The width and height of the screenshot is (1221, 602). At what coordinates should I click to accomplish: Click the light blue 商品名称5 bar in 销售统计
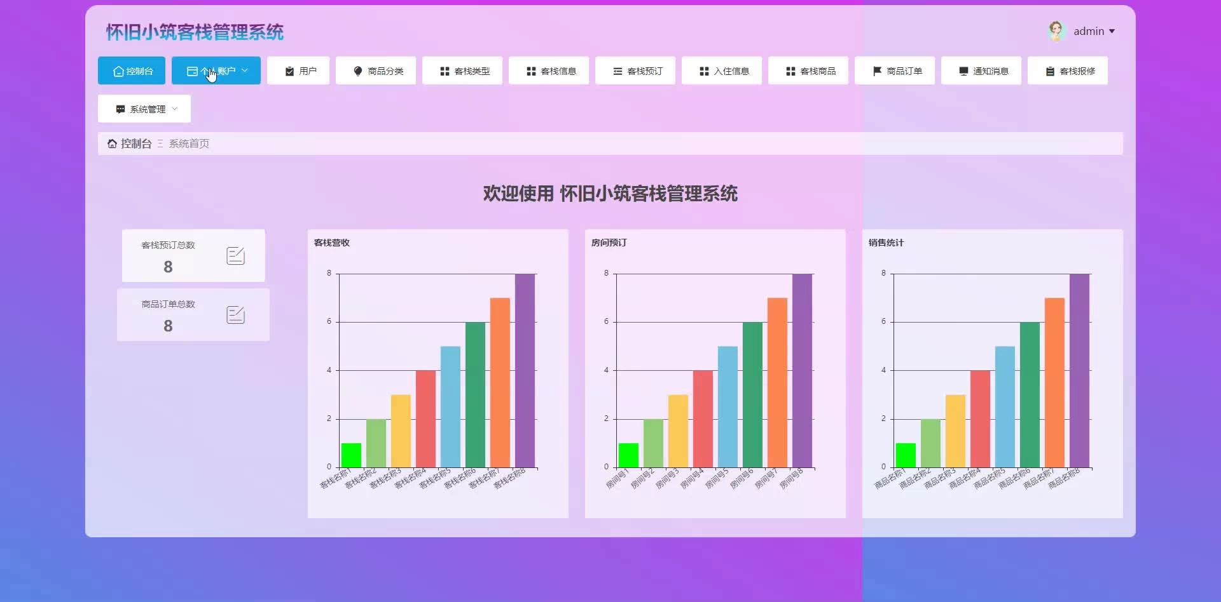(1005, 407)
